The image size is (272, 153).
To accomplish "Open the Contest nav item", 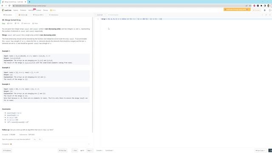I will tap(39, 10).
